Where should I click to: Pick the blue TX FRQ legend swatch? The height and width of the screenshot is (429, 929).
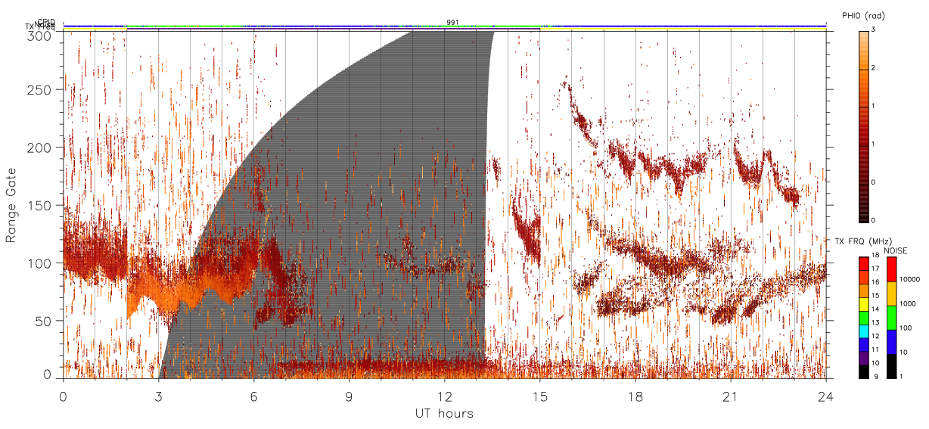(x=864, y=345)
